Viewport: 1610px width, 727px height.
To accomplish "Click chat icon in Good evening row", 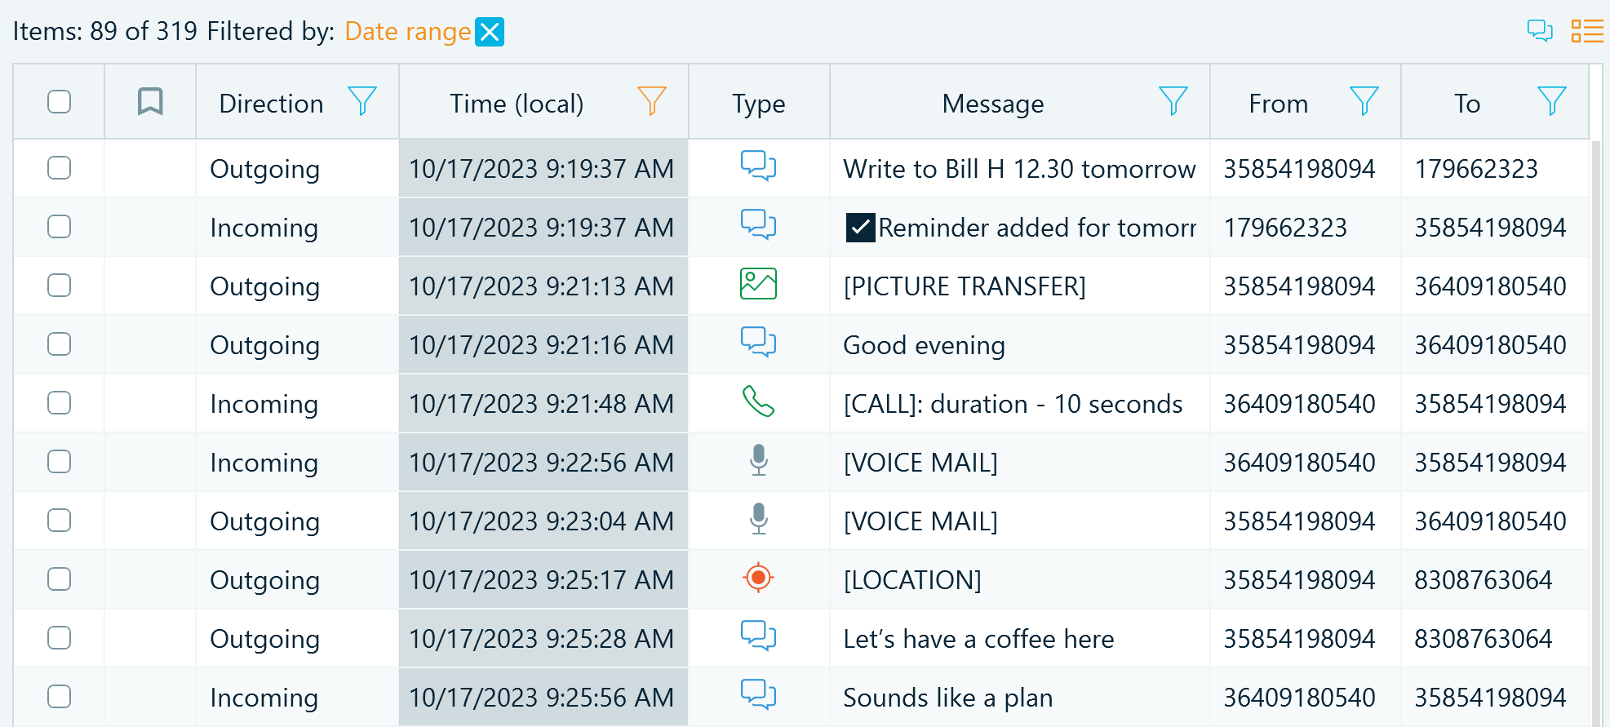I will pos(758,344).
